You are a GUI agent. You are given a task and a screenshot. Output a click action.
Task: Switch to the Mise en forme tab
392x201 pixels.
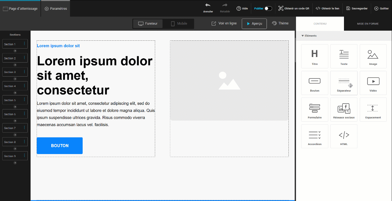[x=367, y=24]
